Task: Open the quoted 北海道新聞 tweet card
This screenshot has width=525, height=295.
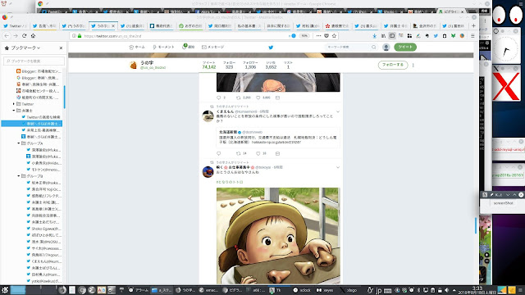Action: point(278,137)
